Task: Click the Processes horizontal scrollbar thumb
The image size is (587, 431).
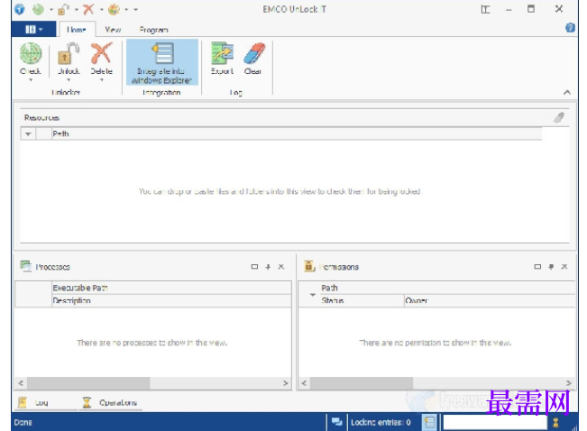Action: pyautogui.click(x=88, y=383)
